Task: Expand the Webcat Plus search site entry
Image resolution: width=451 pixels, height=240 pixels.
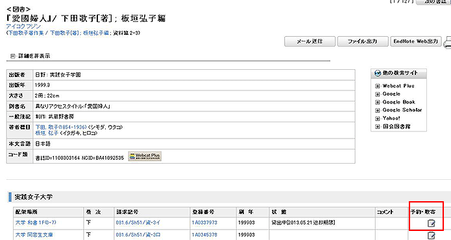Action: pos(378,86)
